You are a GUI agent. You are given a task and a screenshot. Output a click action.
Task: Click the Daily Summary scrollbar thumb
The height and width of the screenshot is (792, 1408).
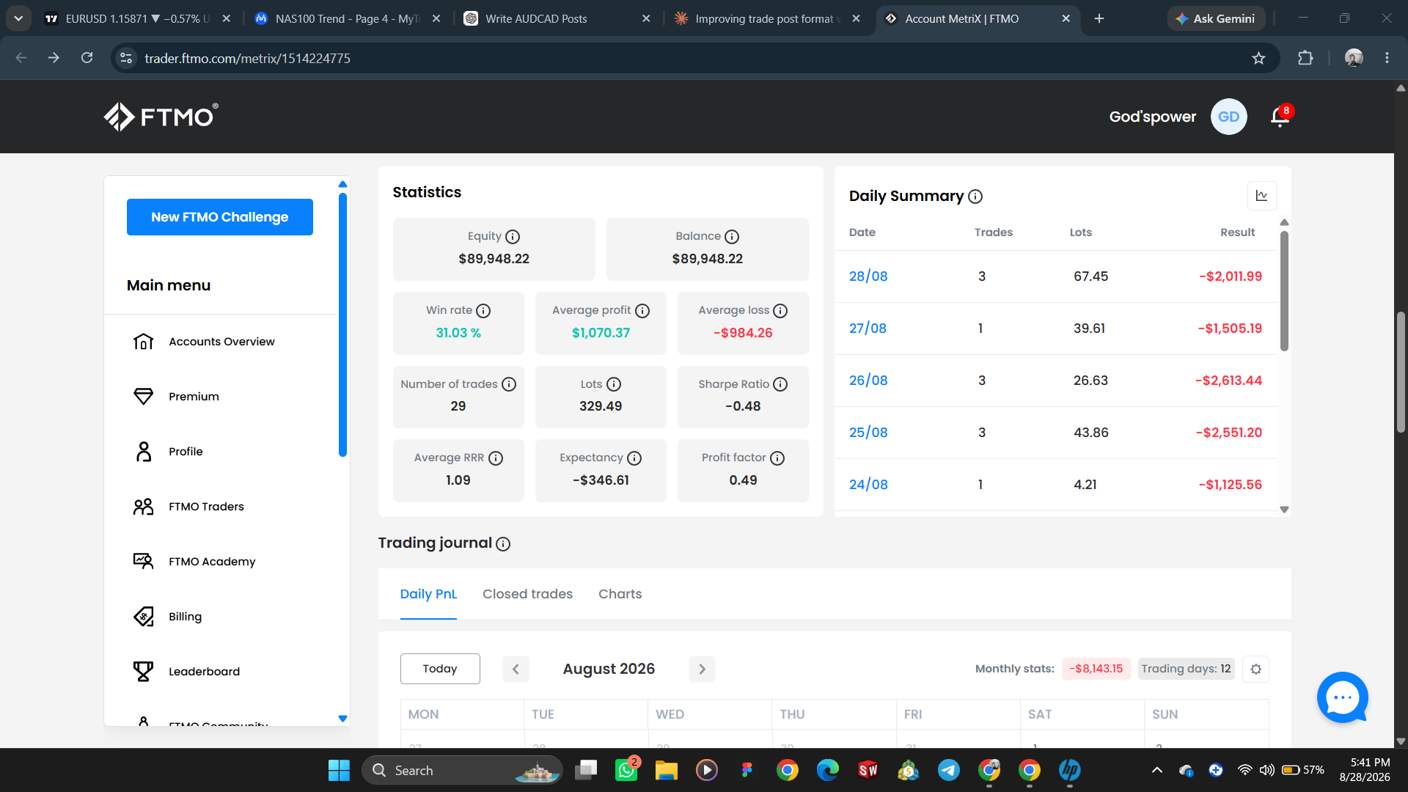[x=1284, y=291]
